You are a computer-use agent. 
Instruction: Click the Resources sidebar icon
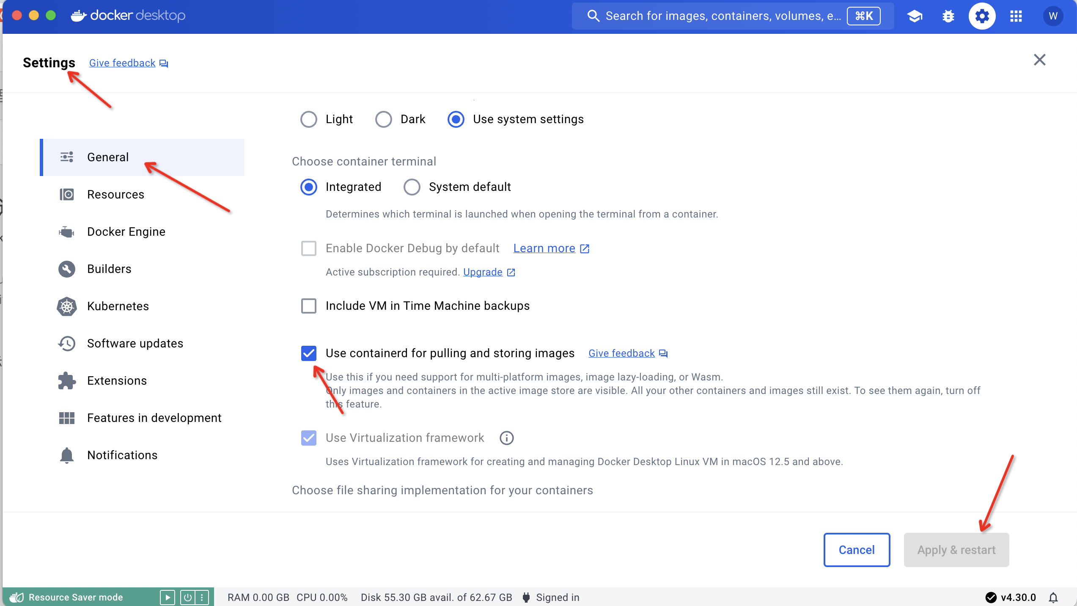66,194
